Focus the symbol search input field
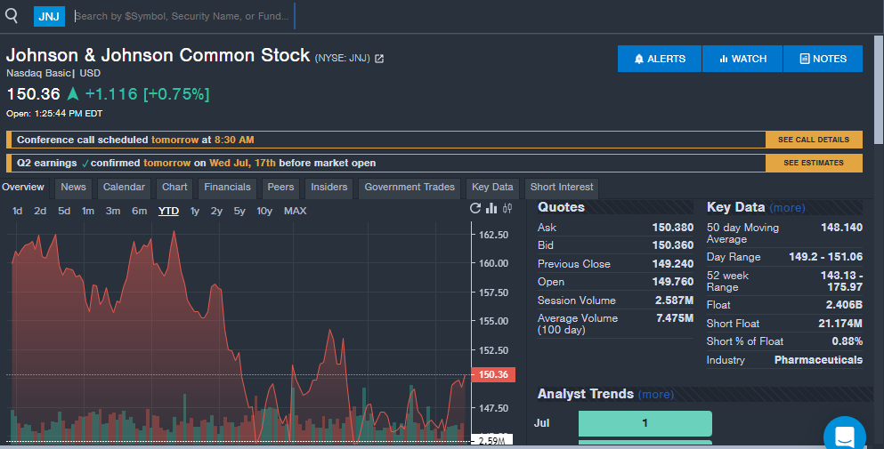 (x=183, y=16)
